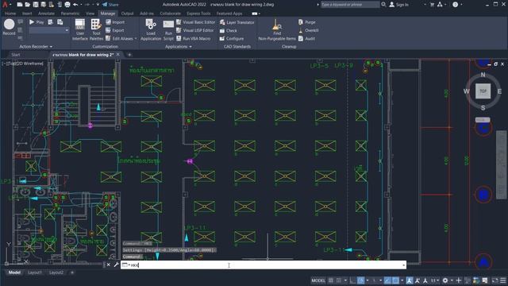Open the AutoCAD application menu

click(5, 5)
